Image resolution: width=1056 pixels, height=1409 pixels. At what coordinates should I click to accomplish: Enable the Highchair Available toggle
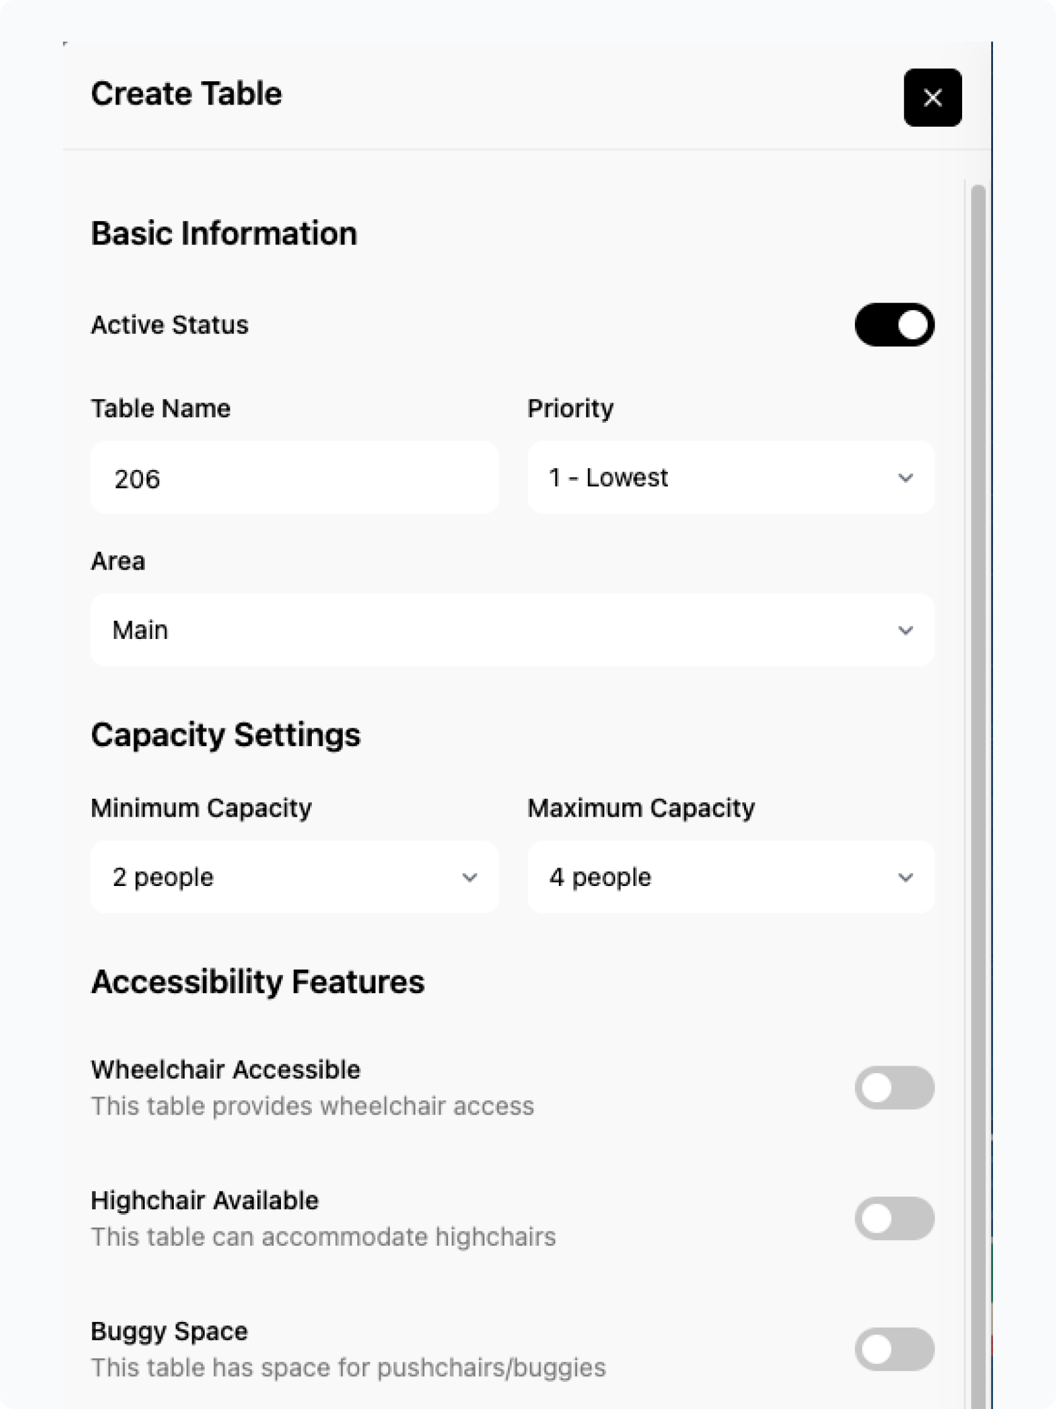click(894, 1218)
